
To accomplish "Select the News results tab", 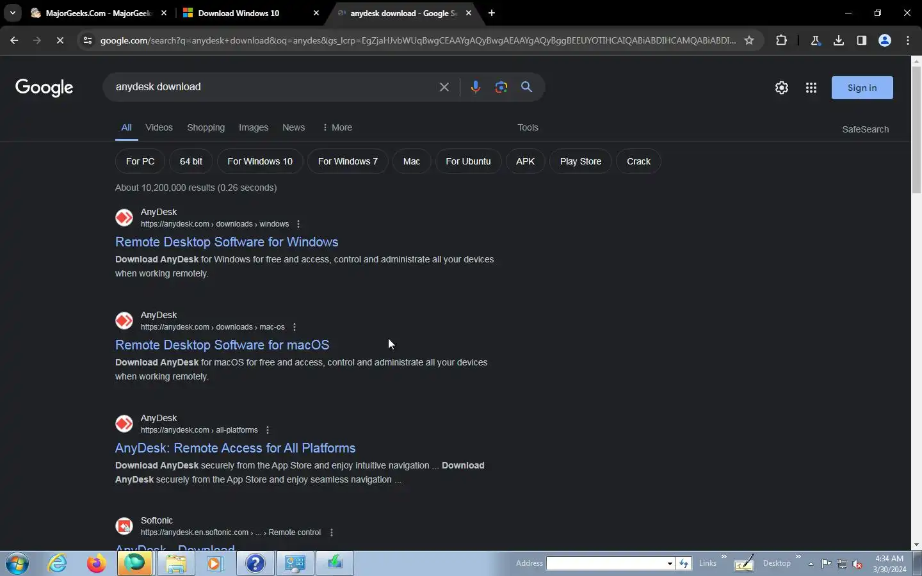I will [293, 127].
